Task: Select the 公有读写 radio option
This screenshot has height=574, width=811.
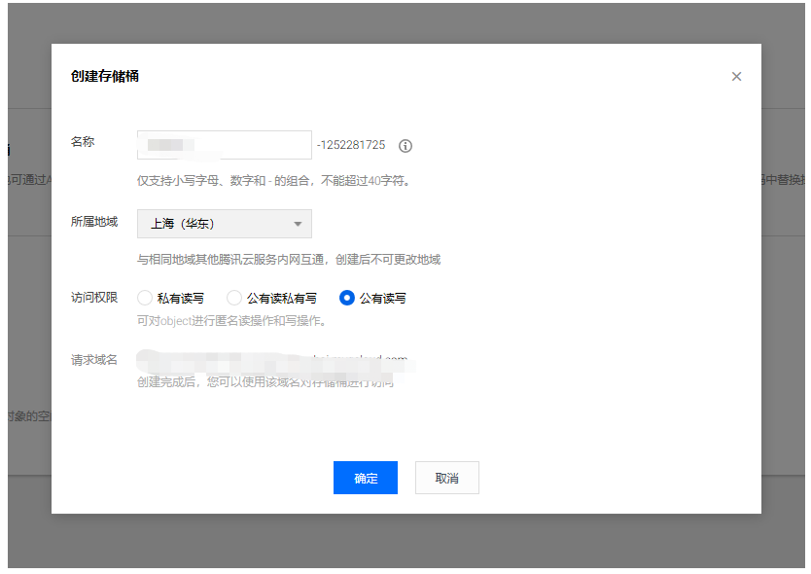Action: pos(346,298)
